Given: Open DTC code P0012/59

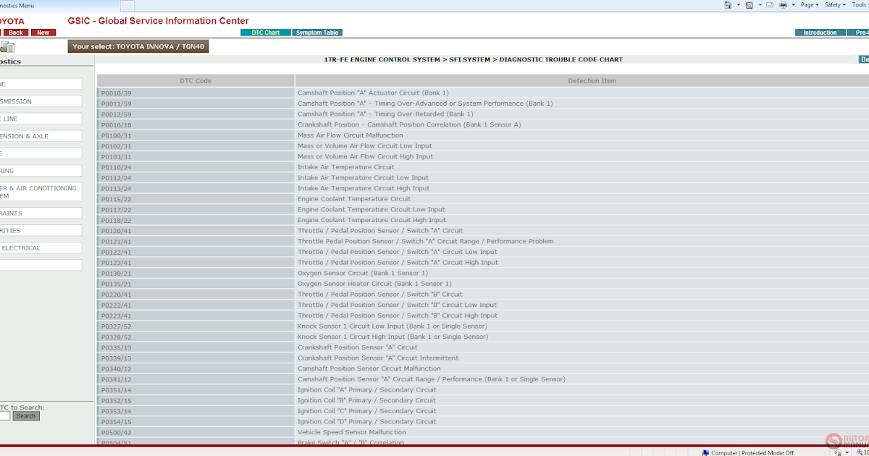Looking at the screenshot, I should pos(117,114).
